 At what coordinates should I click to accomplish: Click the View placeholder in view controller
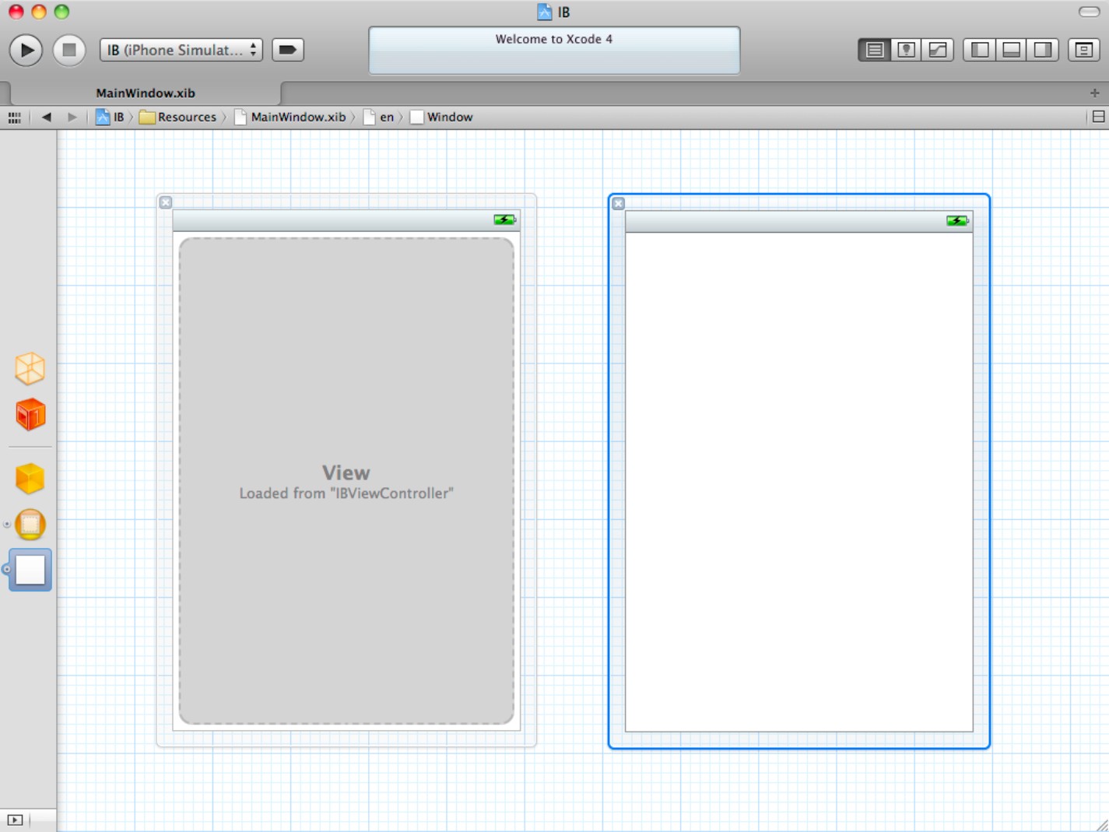point(346,481)
